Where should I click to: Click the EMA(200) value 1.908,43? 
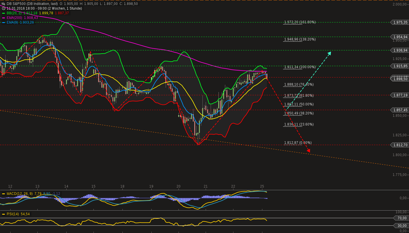[31, 18]
